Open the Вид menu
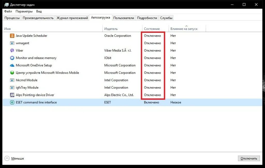The image size is (265, 168). 39,11
